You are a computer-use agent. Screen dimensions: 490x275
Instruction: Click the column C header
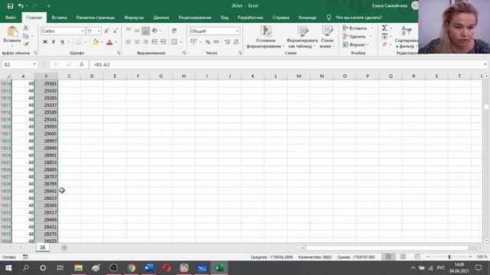click(69, 76)
